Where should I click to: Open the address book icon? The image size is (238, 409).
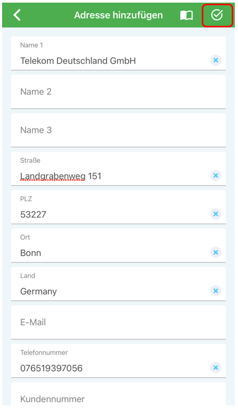click(187, 15)
